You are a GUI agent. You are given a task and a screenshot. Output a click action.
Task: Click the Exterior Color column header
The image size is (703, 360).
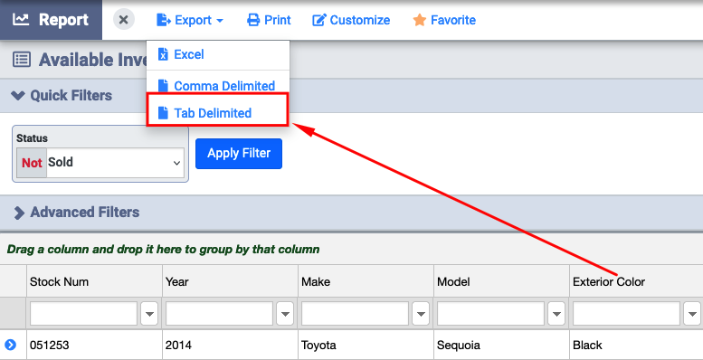click(637, 281)
